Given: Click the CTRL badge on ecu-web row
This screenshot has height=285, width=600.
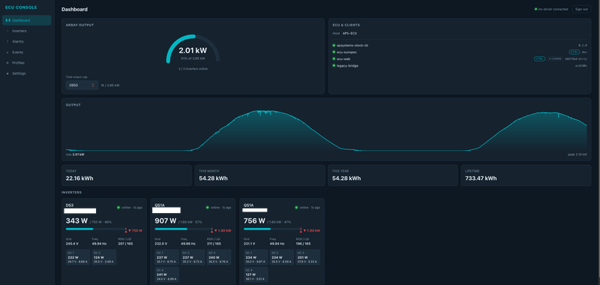Looking at the screenshot, I should coord(539,59).
